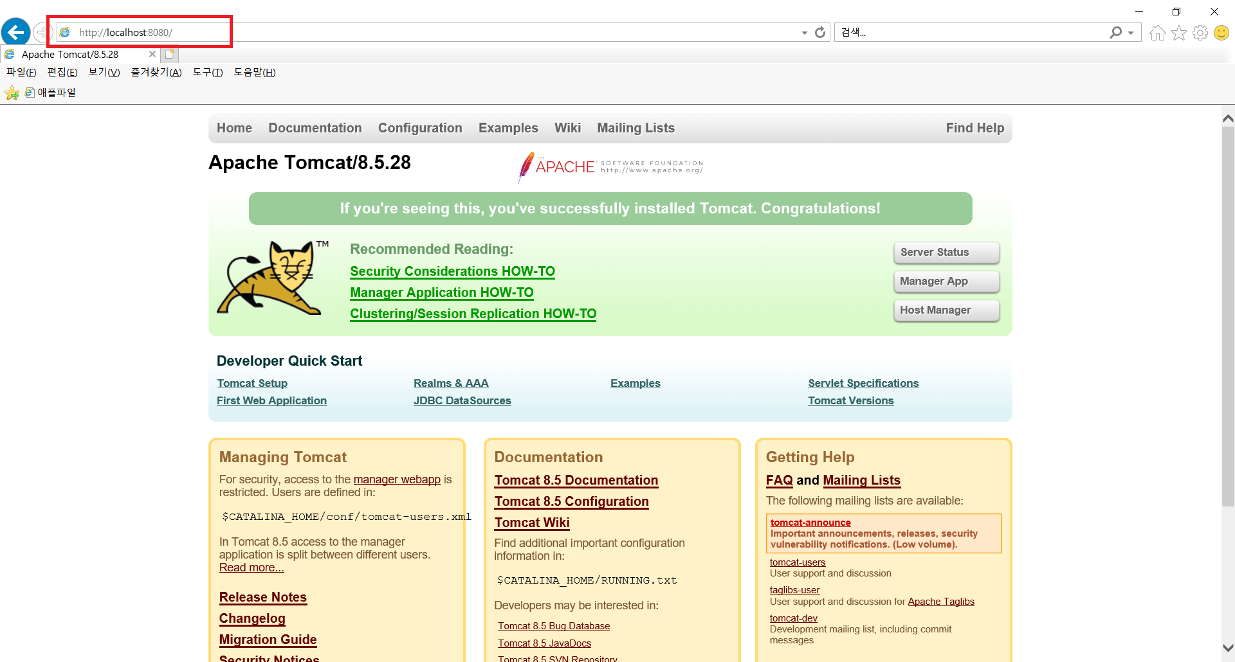
Task: Click the Add to favorites bar star icon
Action: pyautogui.click(x=12, y=93)
